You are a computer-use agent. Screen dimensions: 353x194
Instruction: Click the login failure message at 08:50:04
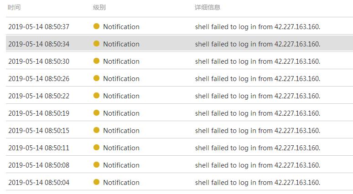click(257, 183)
